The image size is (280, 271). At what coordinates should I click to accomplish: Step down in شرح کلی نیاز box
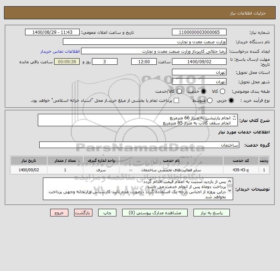(235, 119)
